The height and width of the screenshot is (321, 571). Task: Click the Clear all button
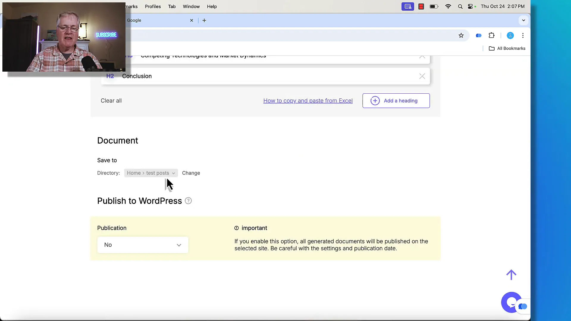(x=111, y=100)
